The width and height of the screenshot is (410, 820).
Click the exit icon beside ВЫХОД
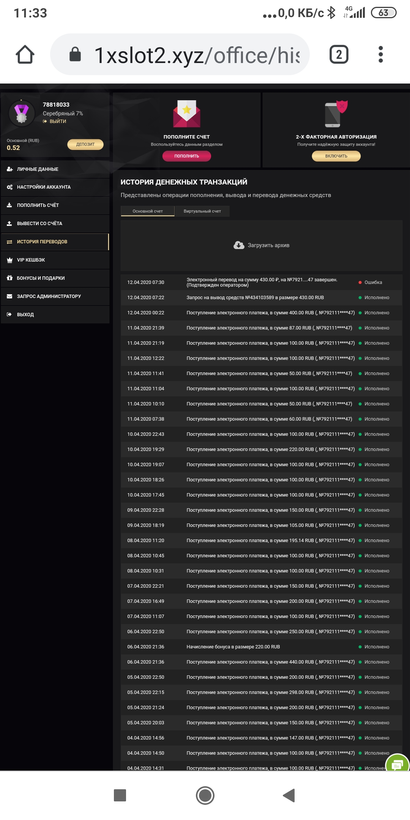click(9, 315)
